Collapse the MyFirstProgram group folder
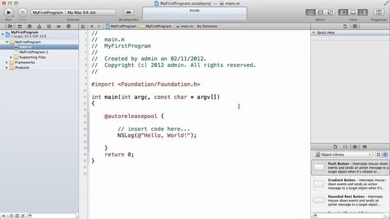Viewport: 390px width, 219px height. click(7, 42)
